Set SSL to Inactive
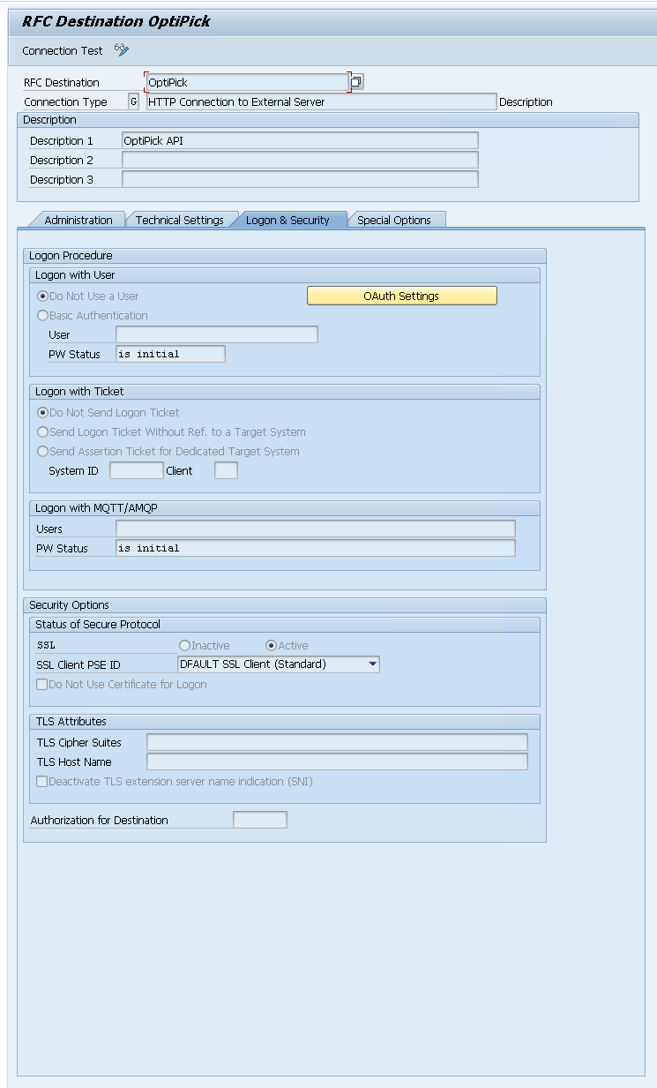 184,646
